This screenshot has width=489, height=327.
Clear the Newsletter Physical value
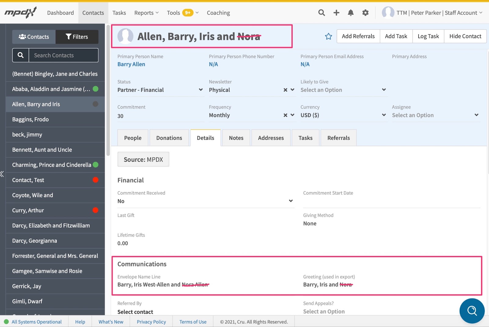point(285,90)
